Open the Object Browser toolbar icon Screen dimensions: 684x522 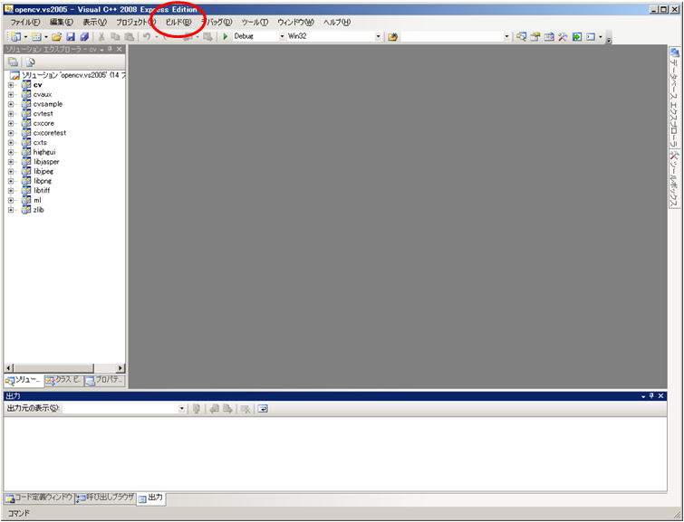coord(549,37)
